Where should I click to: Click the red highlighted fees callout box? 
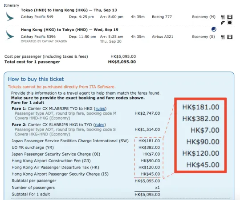(200, 136)
